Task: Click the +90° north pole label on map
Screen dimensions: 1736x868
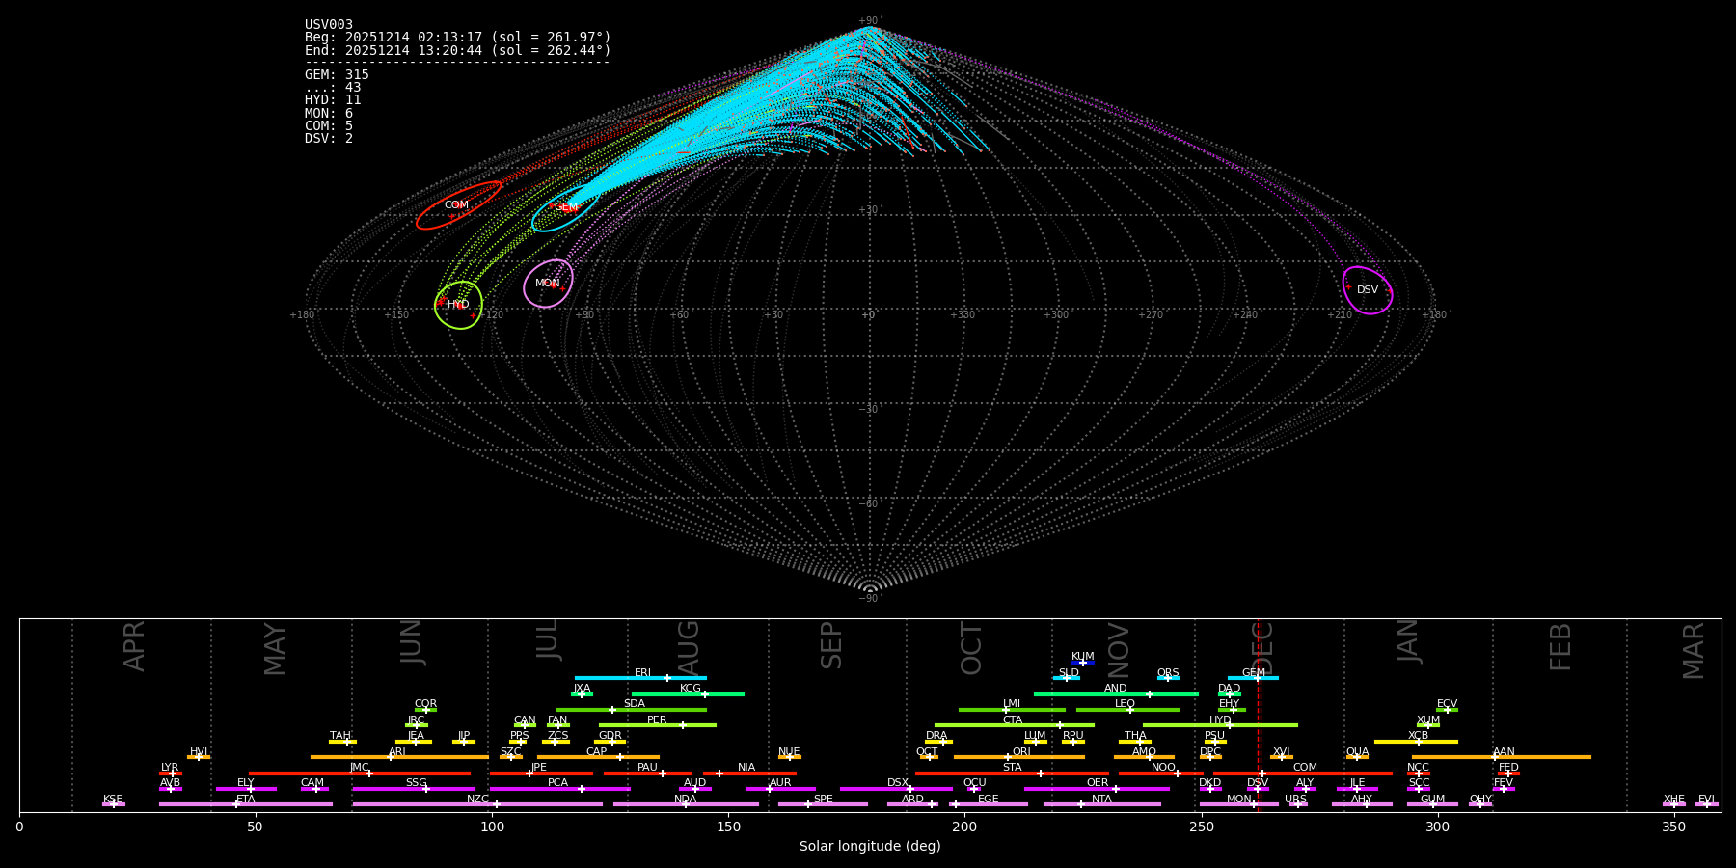Action: 869,20
